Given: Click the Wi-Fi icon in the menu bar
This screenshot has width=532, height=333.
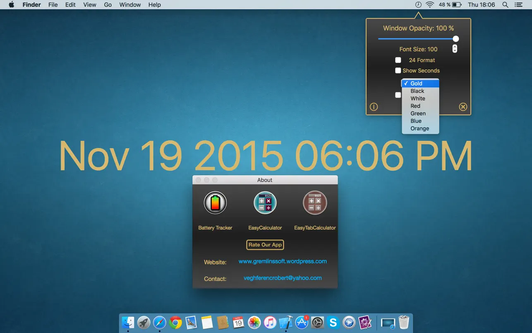Looking at the screenshot, I should coord(430,5).
